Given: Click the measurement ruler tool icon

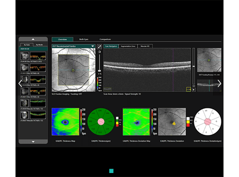Looking at the screenshot, I should [100, 46].
